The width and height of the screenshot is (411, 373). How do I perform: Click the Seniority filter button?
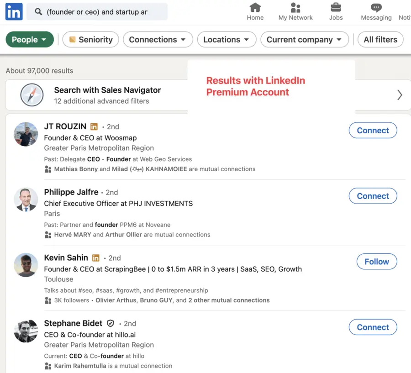90,39
